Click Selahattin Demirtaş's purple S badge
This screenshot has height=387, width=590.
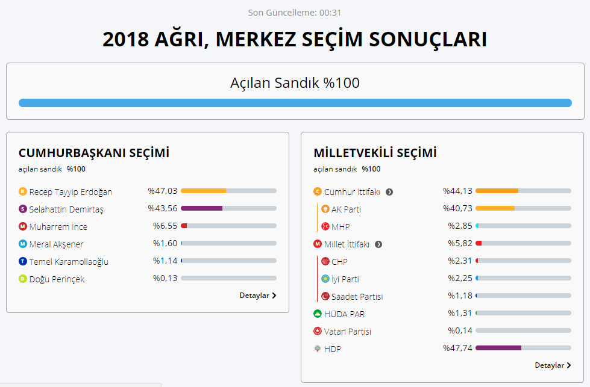(23, 209)
